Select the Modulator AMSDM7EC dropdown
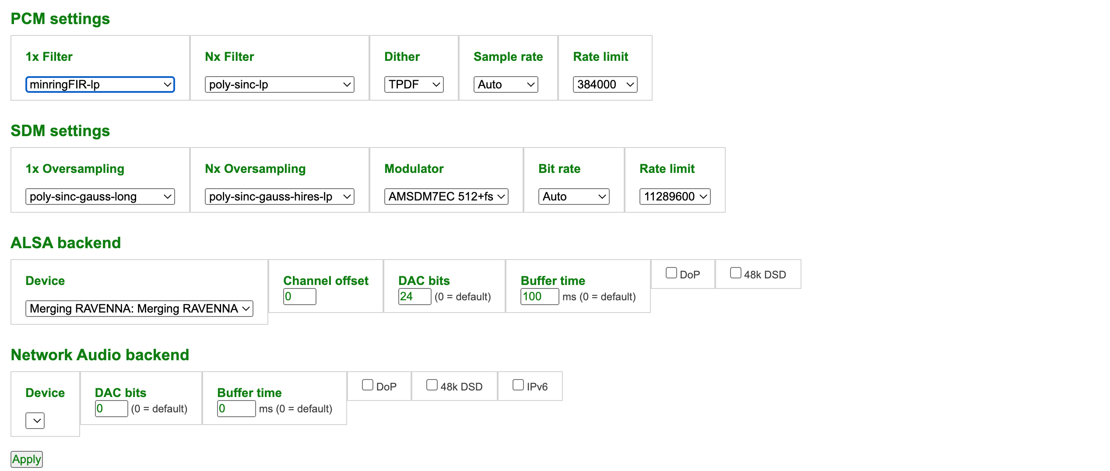Viewport: 1110px width, 471px height. 446,197
